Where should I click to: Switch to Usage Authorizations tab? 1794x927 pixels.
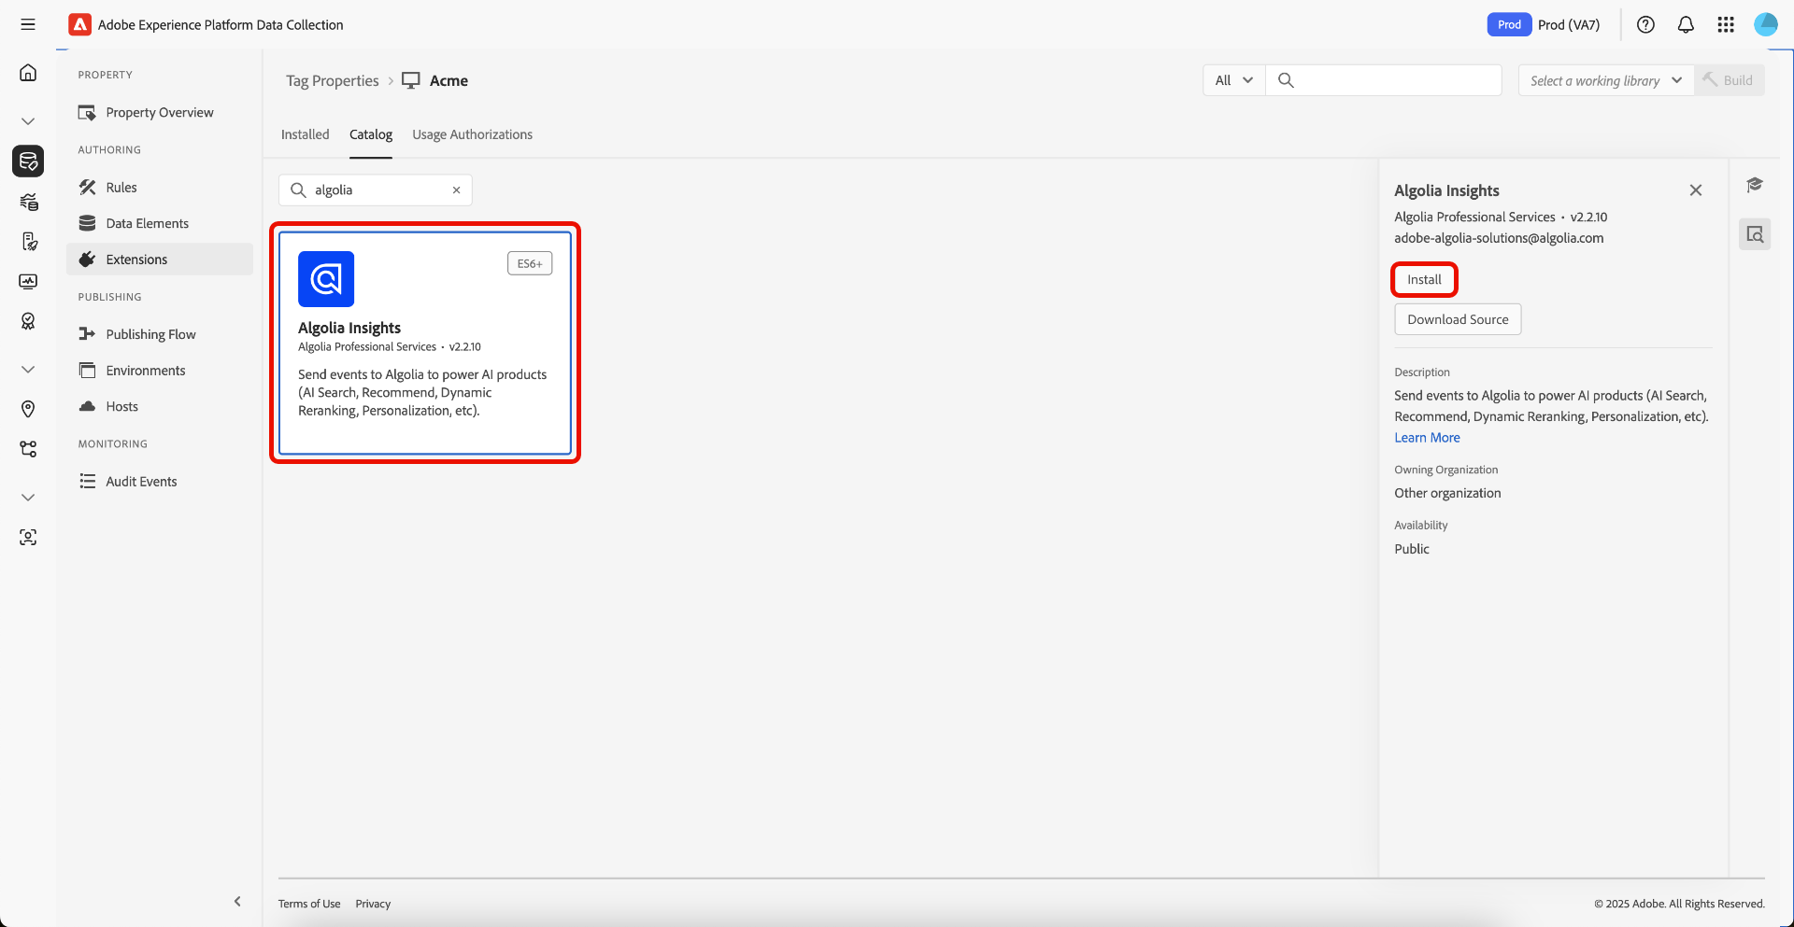tap(473, 134)
